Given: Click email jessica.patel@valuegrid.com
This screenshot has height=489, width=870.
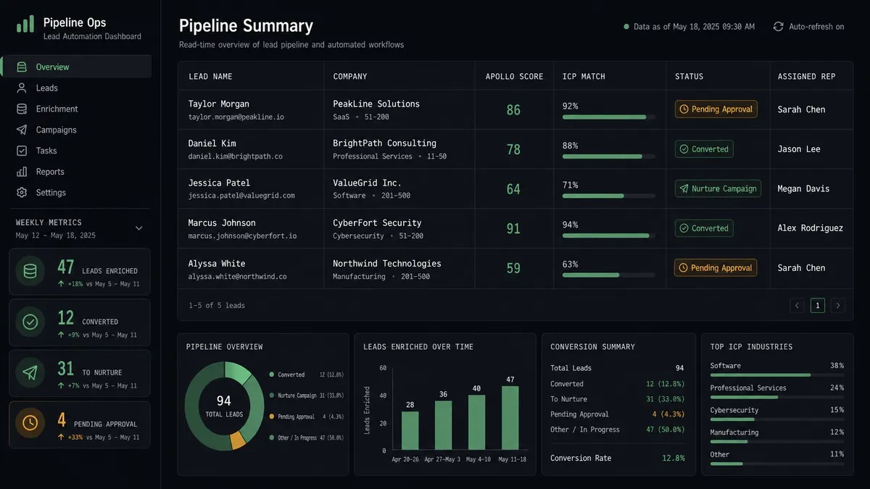Looking at the screenshot, I should [x=241, y=196].
